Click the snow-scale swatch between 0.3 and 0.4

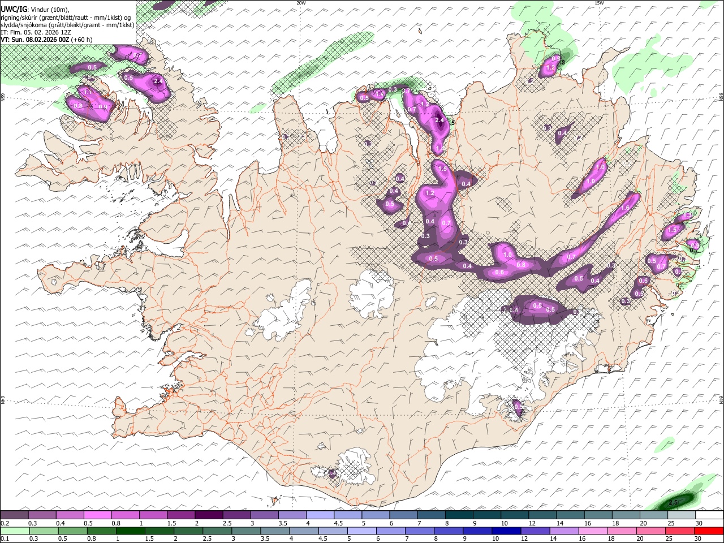(42, 515)
